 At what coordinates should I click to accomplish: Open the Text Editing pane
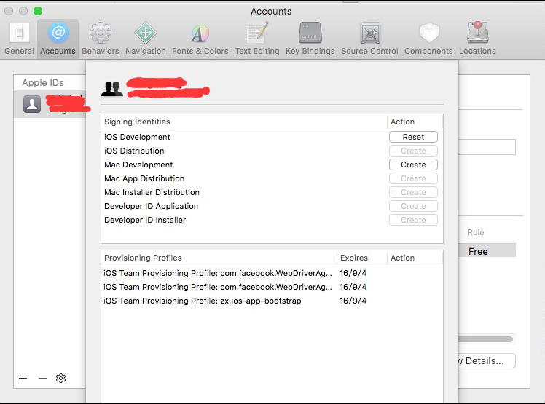256,39
